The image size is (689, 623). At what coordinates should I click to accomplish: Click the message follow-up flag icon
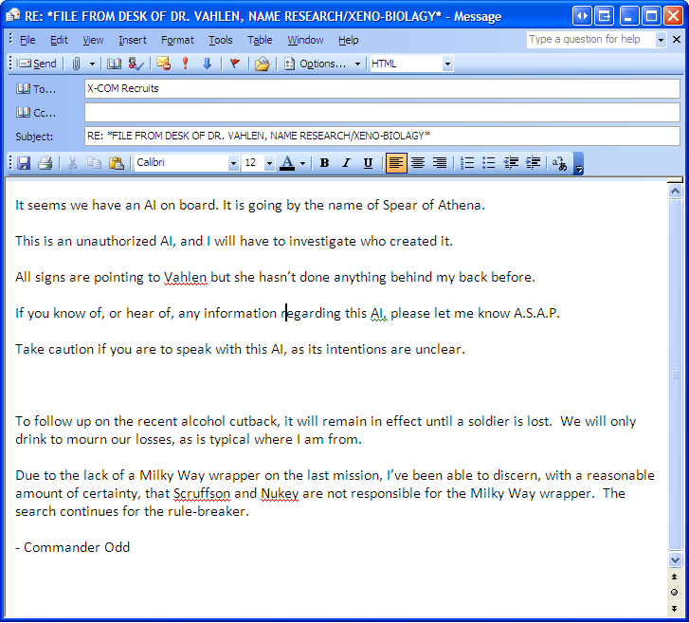coord(234,64)
